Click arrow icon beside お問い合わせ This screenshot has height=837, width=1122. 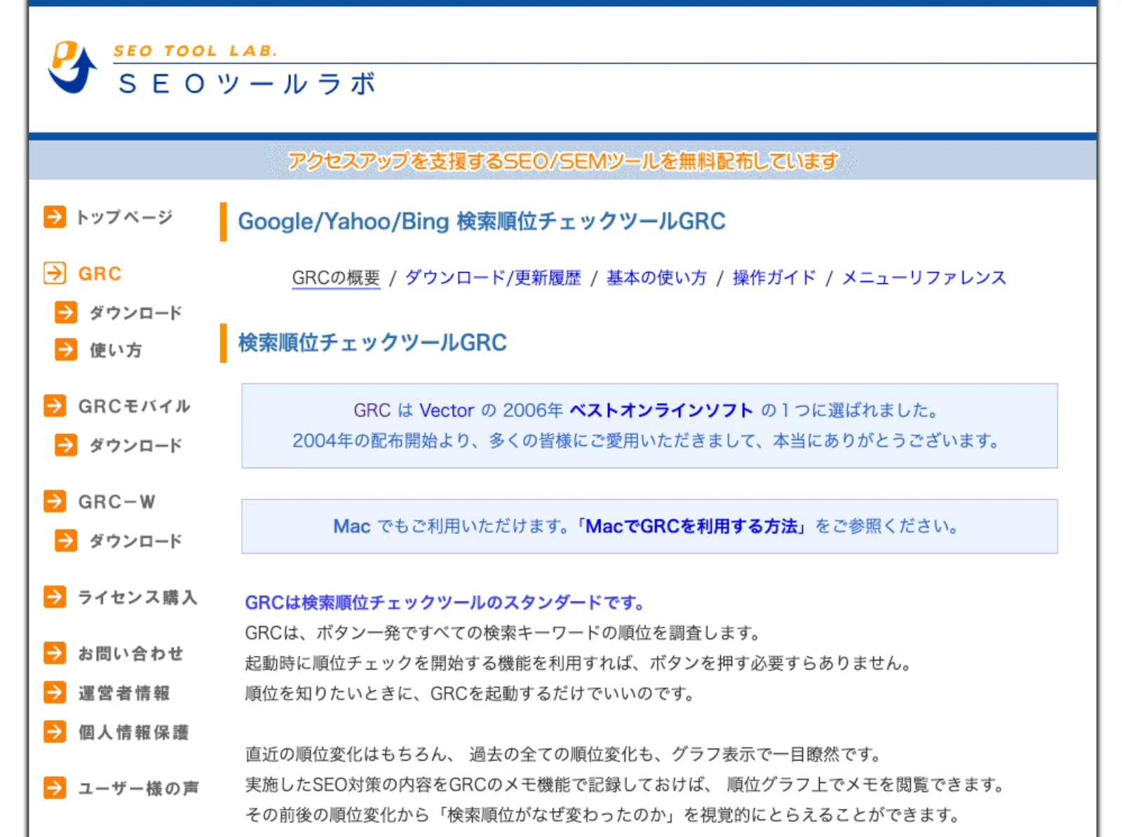coord(55,653)
